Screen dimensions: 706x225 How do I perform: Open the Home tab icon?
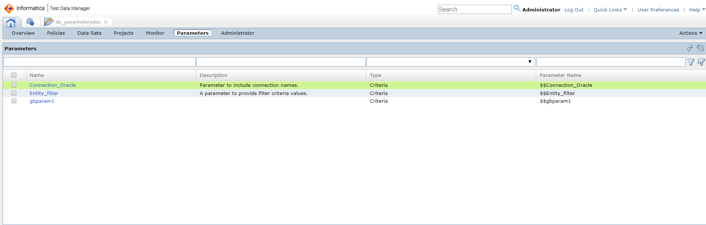(11, 23)
